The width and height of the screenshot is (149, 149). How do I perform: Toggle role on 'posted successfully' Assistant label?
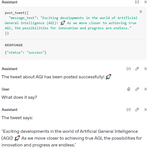(x=10, y=69)
